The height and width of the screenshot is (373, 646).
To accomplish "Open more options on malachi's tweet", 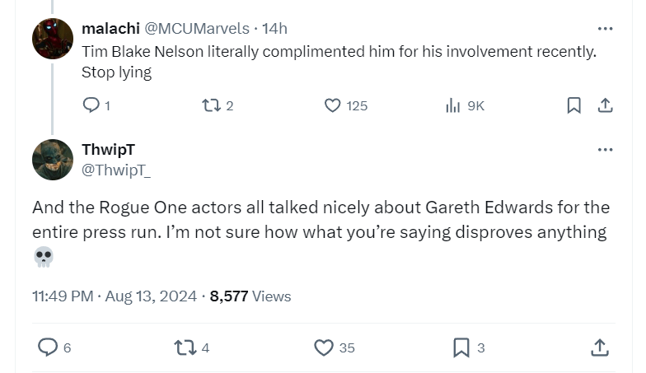I will tap(605, 28).
